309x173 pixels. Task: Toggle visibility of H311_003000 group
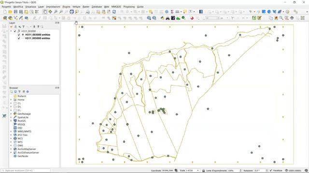pos(15,31)
